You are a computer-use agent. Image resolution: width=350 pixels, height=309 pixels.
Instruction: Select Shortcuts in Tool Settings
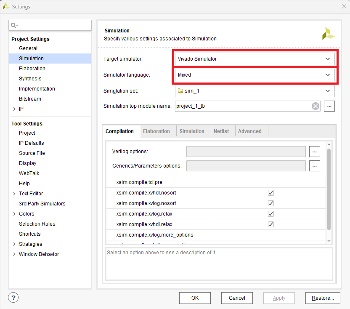click(30, 234)
